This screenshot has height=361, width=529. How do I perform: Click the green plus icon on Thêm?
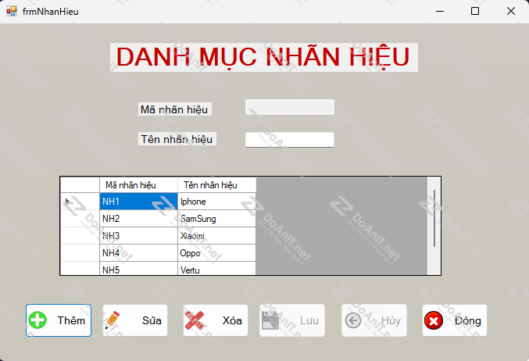click(38, 320)
